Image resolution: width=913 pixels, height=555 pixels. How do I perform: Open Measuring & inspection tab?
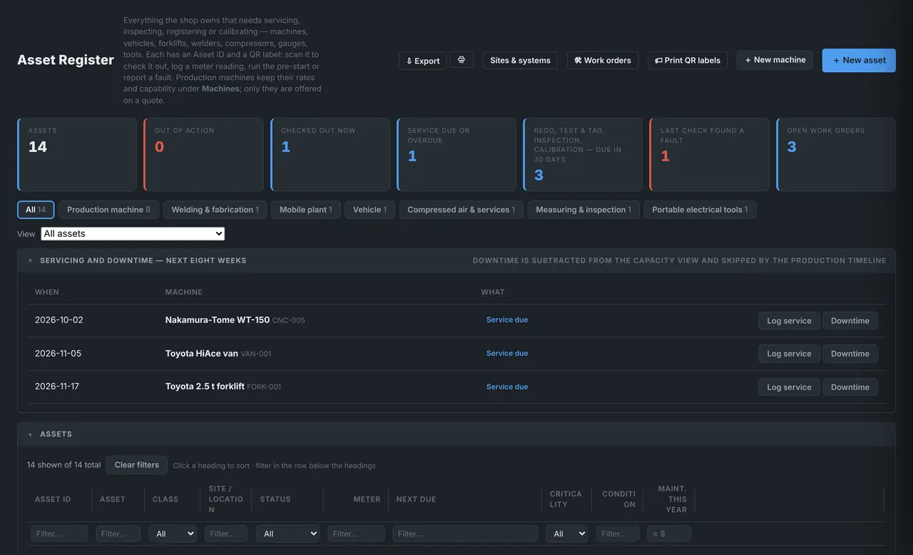pyautogui.click(x=583, y=210)
